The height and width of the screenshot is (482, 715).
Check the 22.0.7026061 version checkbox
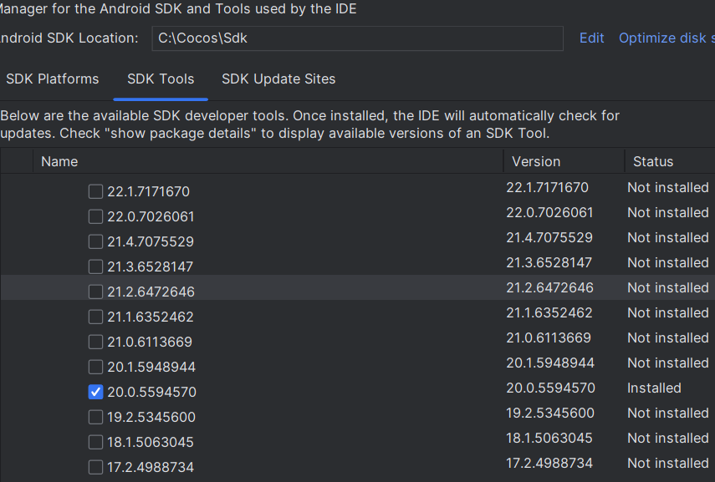[95, 216]
